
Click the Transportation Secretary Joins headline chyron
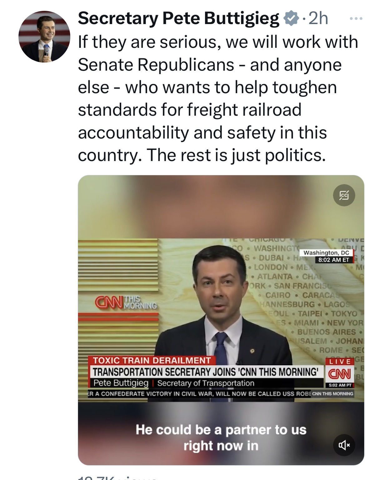206,372
